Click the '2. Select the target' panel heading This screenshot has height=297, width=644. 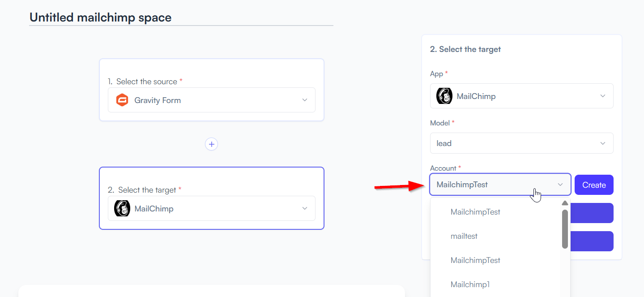465,49
